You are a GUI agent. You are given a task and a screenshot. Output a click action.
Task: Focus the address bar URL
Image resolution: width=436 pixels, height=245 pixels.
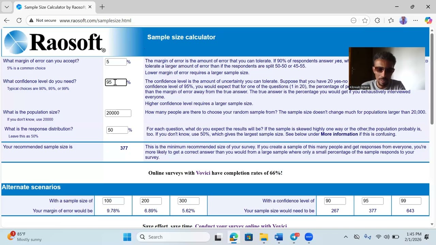[x=95, y=20]
